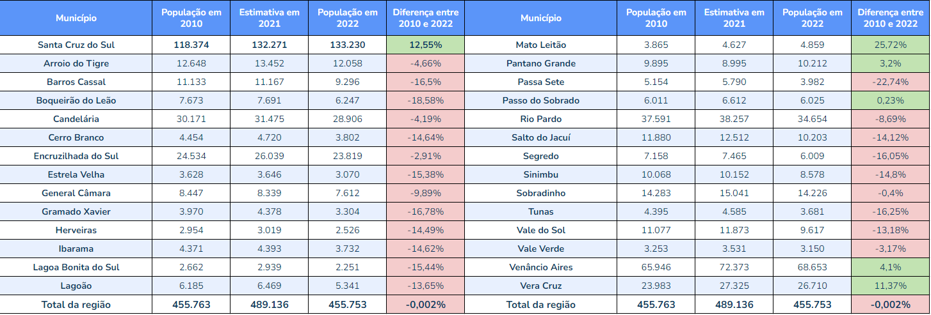Select Sobradinho's 2021 estimate 15.041
The image size is (931, 315).
734,193
